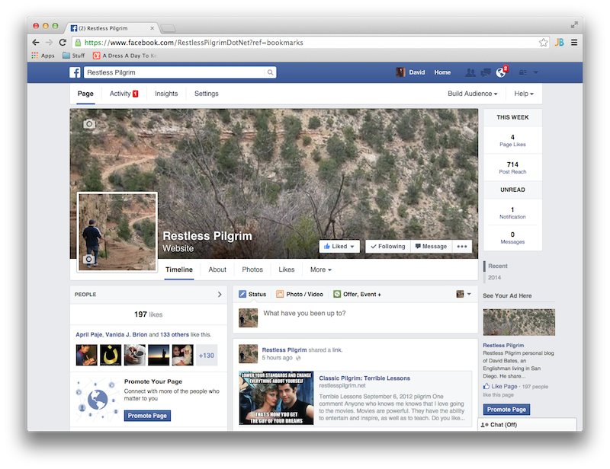
Task: Open the Apps bookmarks shortcut
Action: point(43,56)
